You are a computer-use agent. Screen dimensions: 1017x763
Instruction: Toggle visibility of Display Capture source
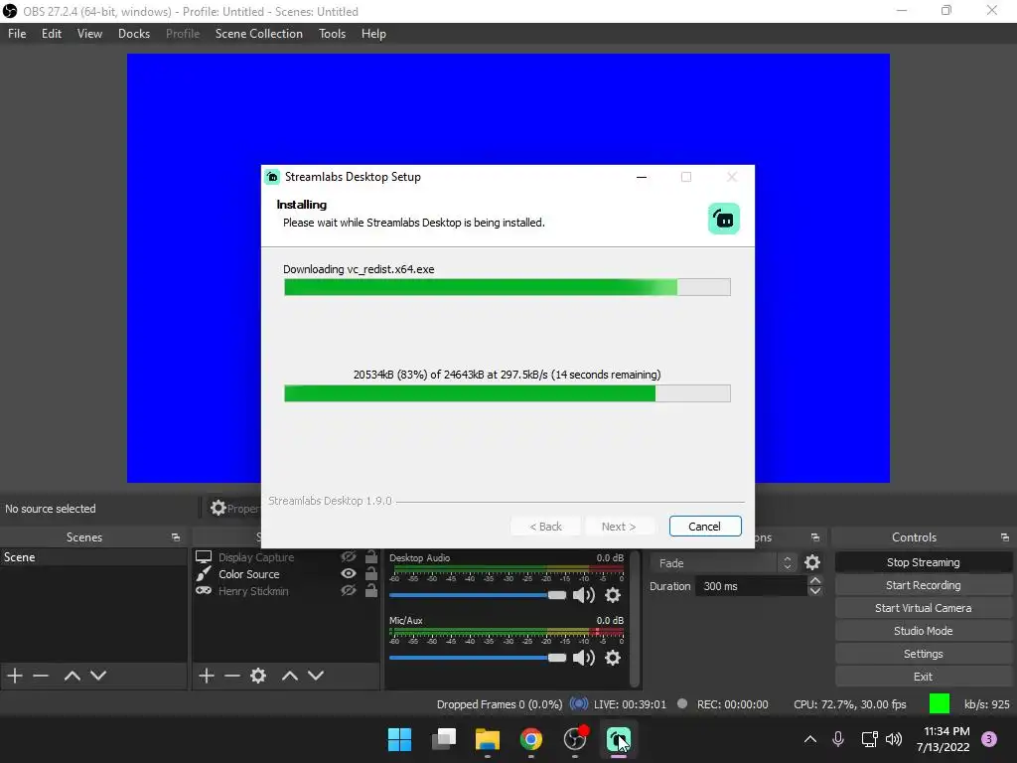pos(349,557)
